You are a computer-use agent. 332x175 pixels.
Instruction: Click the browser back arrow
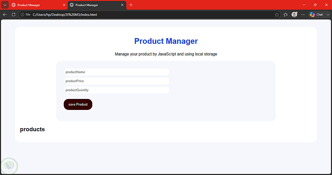point(5,15)
